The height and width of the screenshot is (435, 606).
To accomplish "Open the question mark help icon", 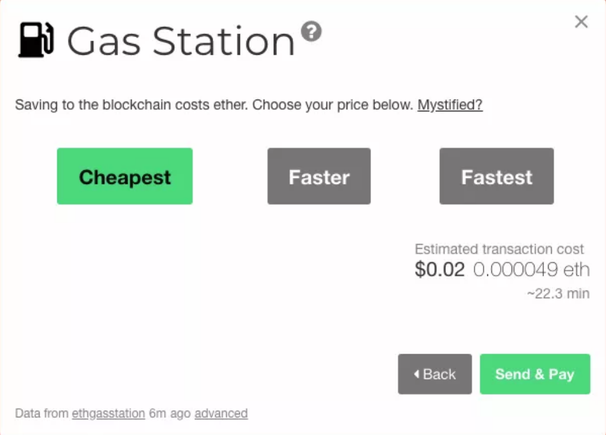I will [x=311, y=31].
